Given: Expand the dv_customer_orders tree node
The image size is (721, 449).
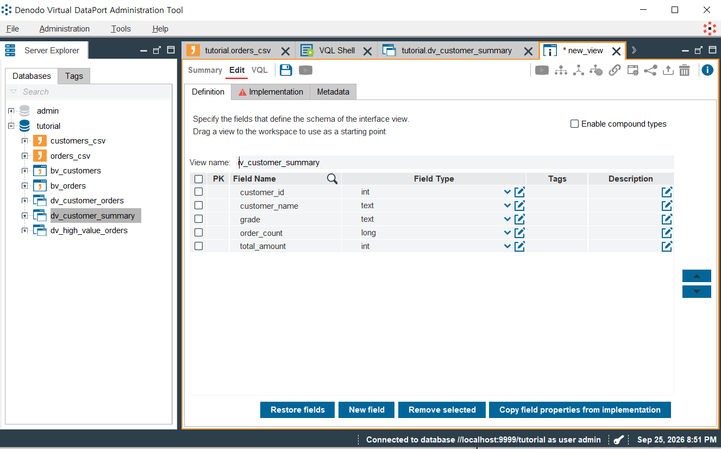Looking at the screenshot, I should coord(24,201).
